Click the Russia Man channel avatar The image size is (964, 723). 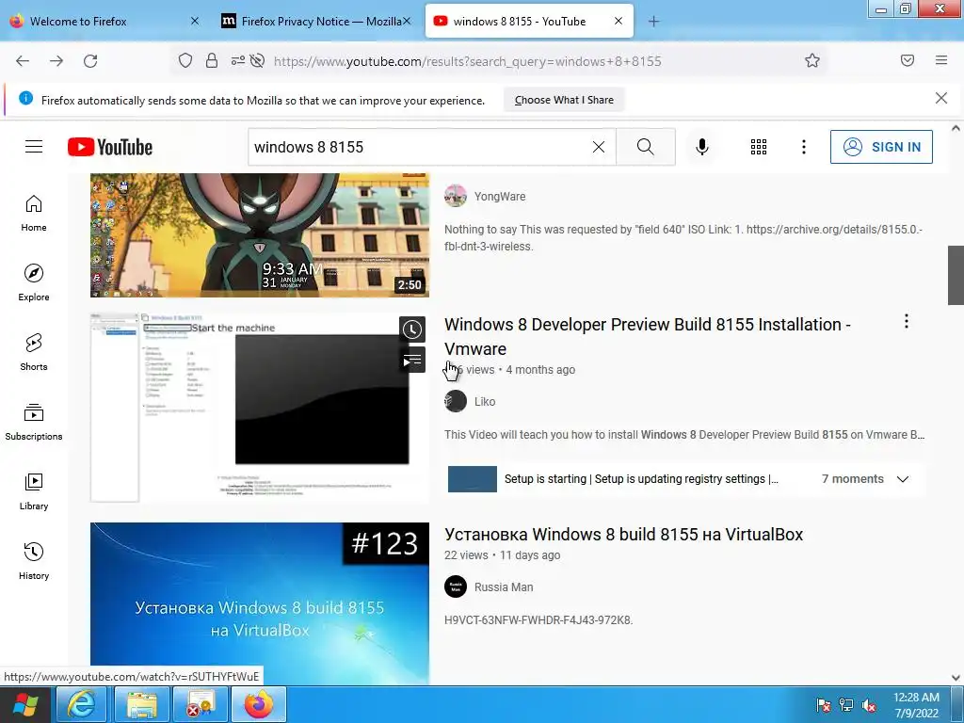click(456, 586)
